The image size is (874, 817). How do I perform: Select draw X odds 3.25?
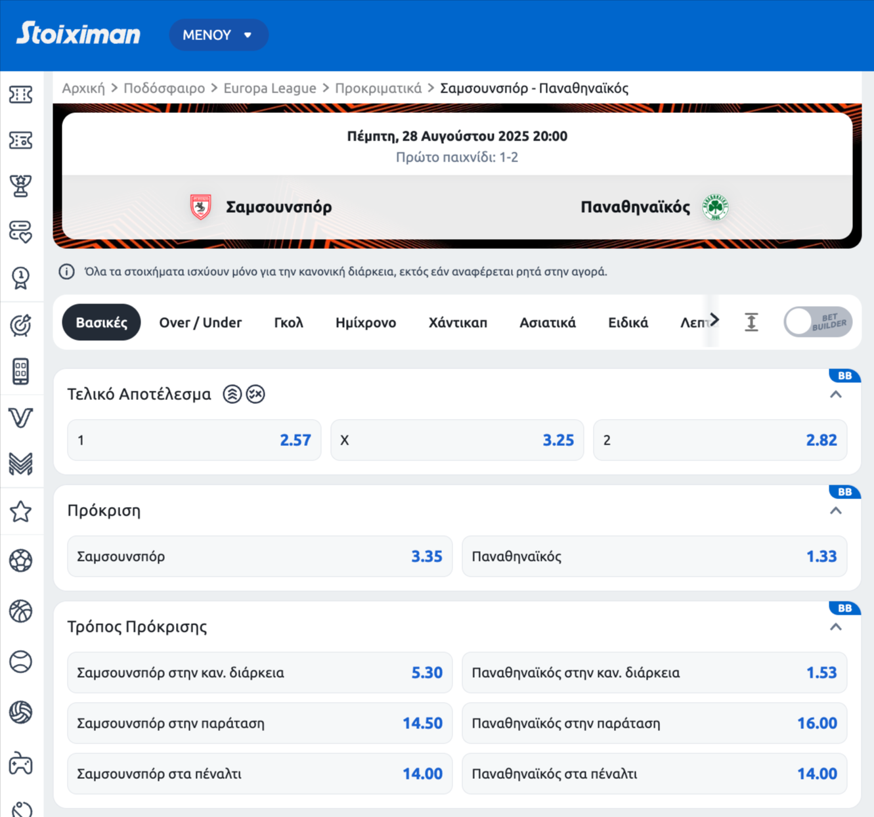(457, 440)
